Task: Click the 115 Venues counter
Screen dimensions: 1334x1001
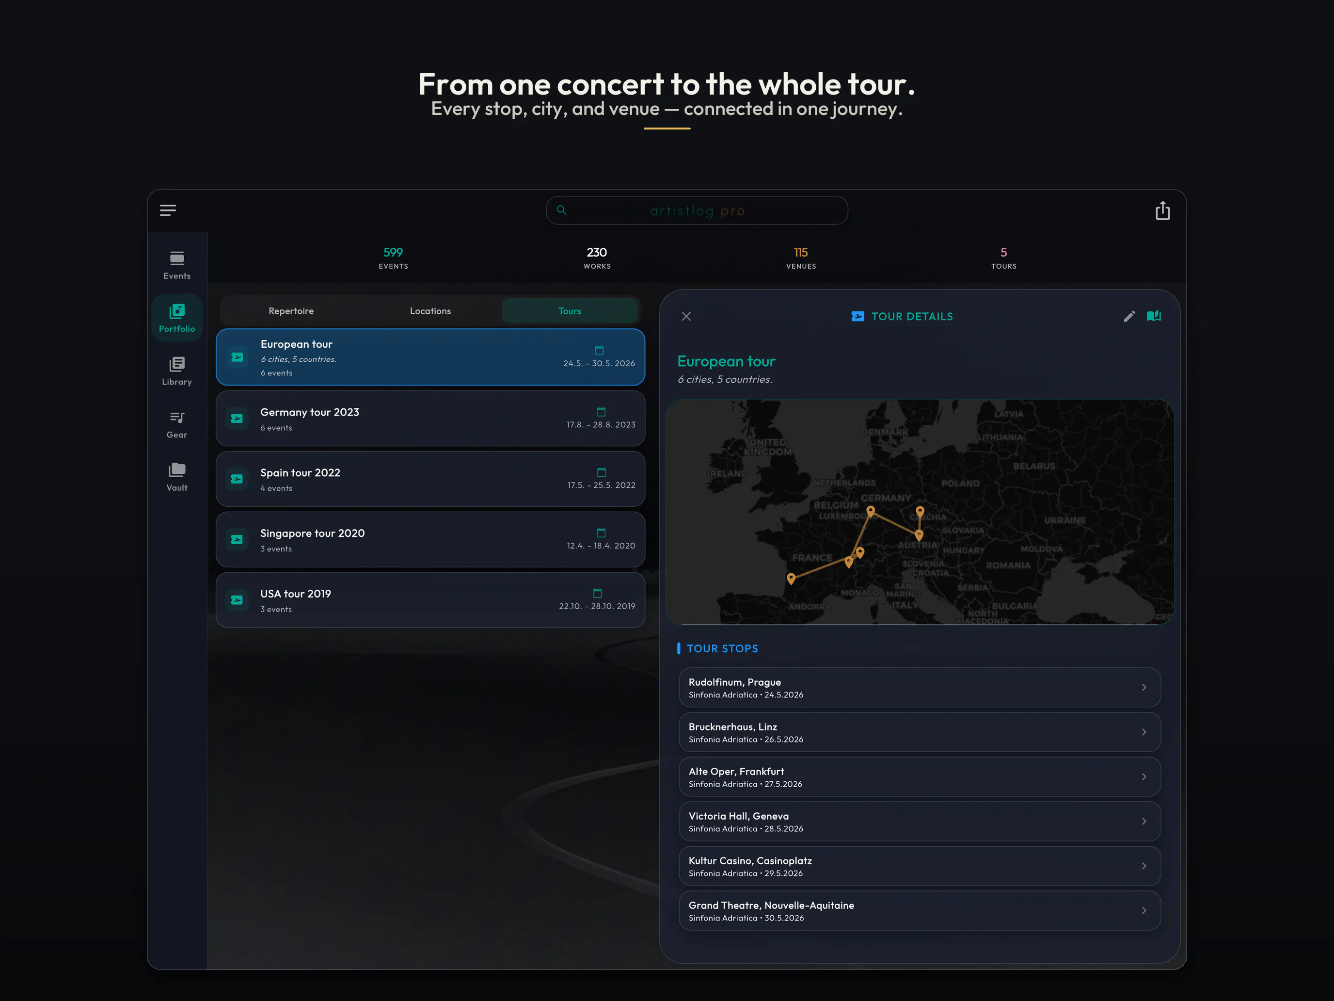Action: pyautogui.click(x=801, y=258)
